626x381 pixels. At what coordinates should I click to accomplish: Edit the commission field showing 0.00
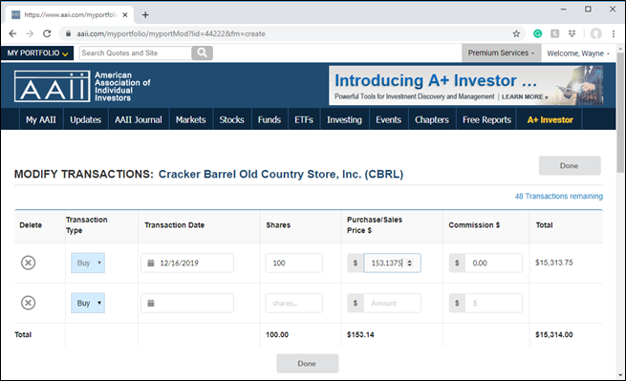(x=493, y=263)
